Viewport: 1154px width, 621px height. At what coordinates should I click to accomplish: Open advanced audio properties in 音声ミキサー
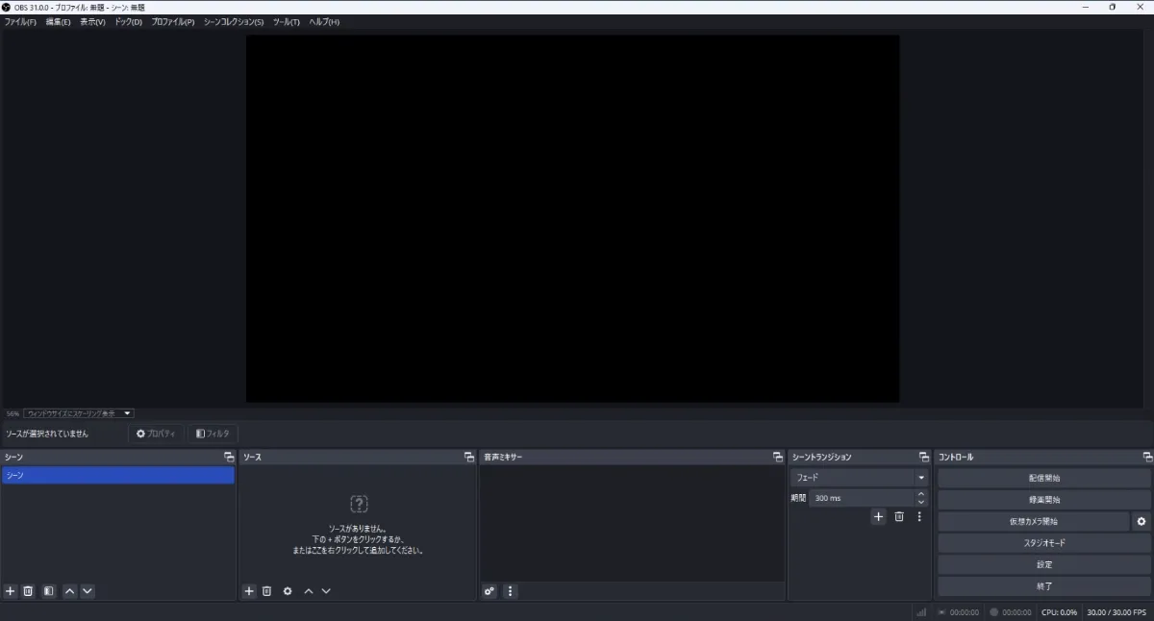coord(489,591)
